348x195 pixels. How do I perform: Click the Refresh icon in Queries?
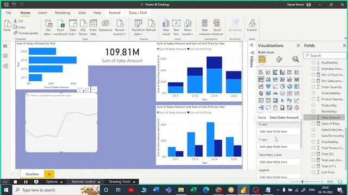tap(151, 23)
